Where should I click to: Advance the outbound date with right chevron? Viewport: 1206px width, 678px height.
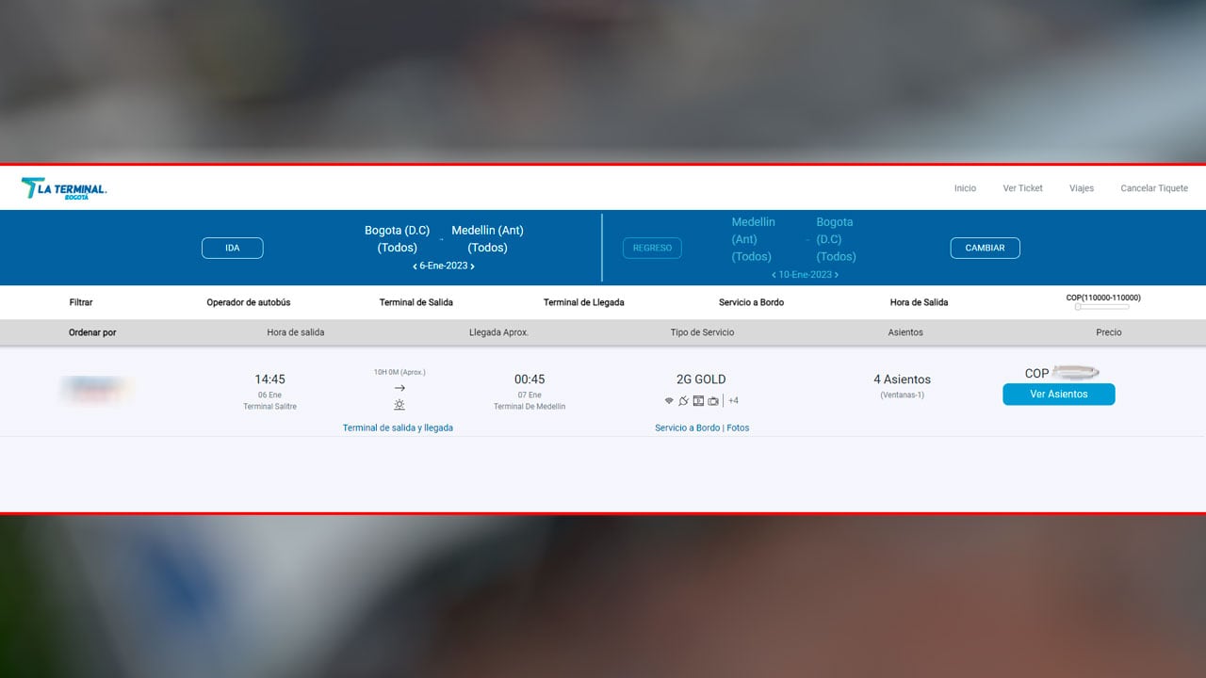(473, 266)
